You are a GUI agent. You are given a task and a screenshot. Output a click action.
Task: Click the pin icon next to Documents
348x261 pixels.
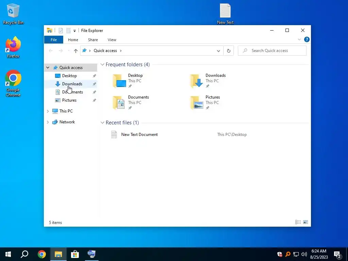point(94,92)
